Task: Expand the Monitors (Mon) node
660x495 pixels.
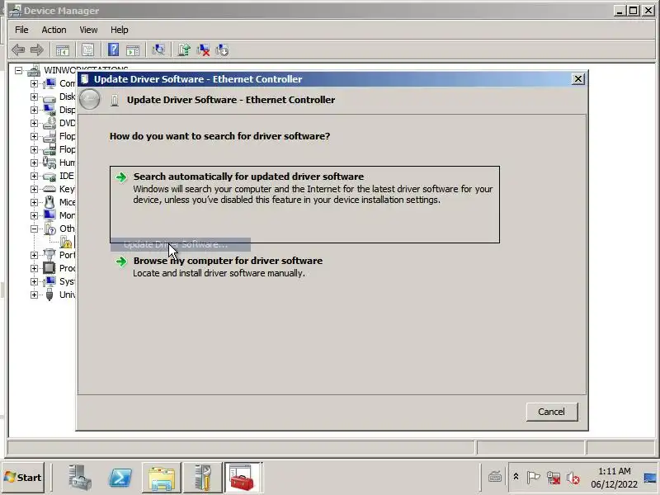Action: [34, 215]
